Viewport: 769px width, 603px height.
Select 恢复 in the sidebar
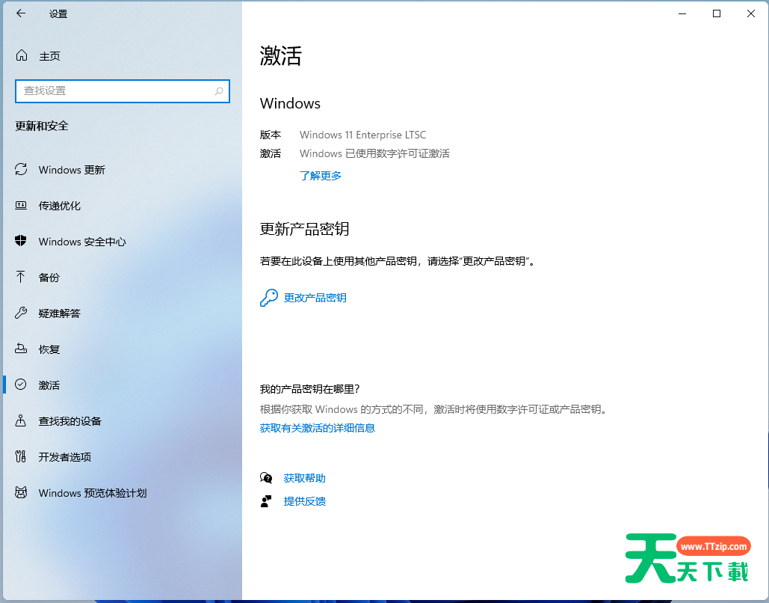click(49, 349)
